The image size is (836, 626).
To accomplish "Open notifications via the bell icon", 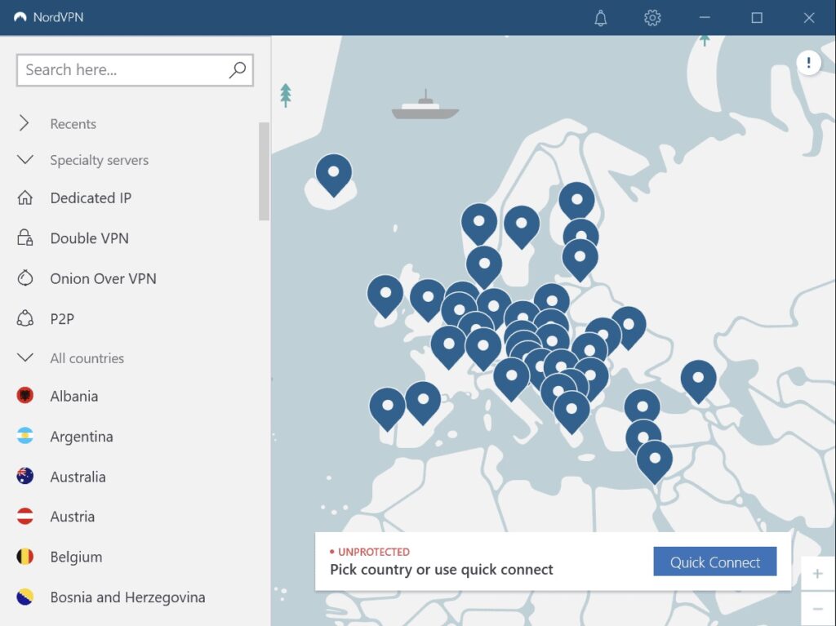I will (603, 17).
